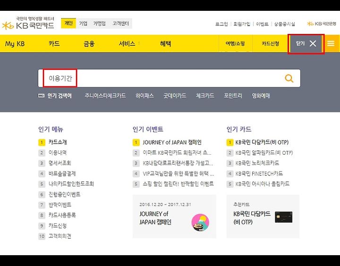Open the hamburger menu icon

click(331, 43)
